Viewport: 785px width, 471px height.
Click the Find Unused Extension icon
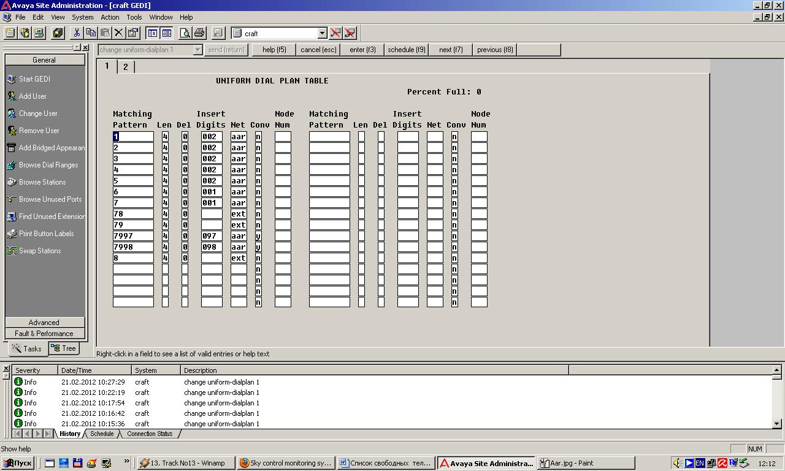[12, 216]
